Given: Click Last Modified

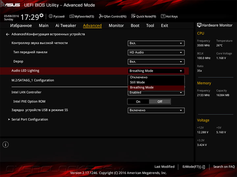Looking at the screenshot, I should click(x=165, y=167).
